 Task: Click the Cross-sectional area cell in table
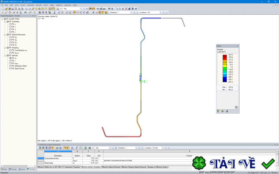(58, 158)
